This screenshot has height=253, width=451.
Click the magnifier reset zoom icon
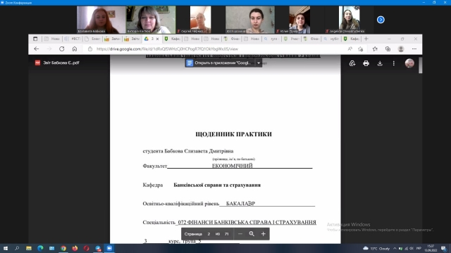tap(252, 234)
